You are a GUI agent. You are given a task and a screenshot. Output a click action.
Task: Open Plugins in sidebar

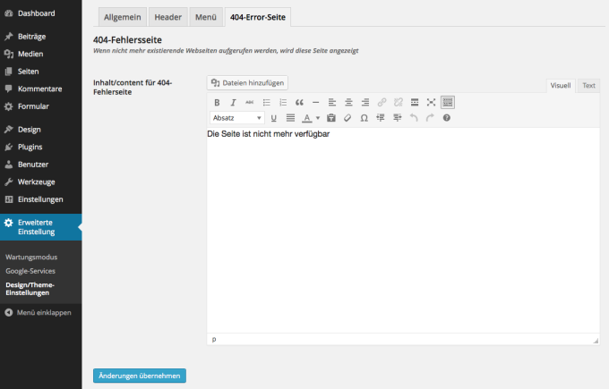point(41,147)
